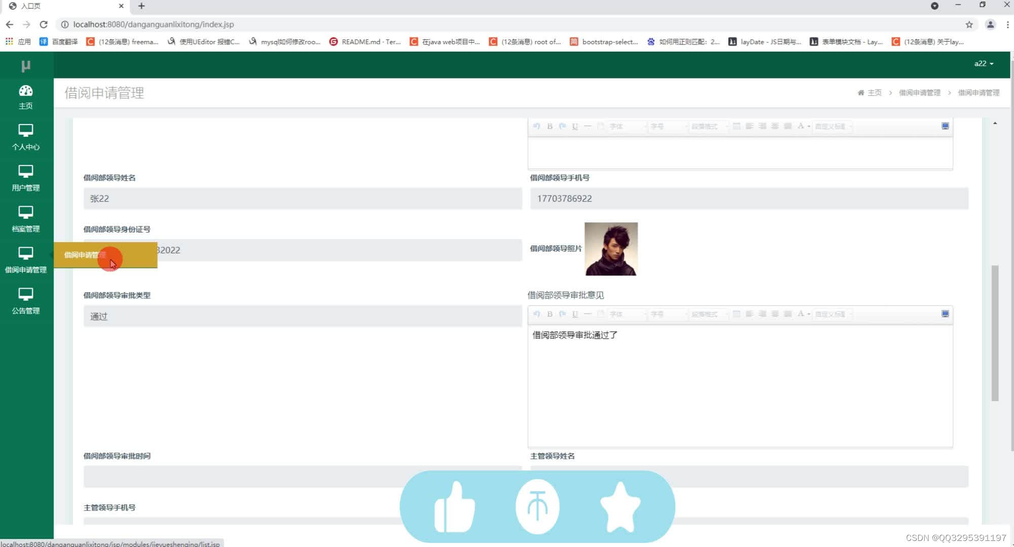Click font color A in the upper editor toolbar

pos(801,126)
